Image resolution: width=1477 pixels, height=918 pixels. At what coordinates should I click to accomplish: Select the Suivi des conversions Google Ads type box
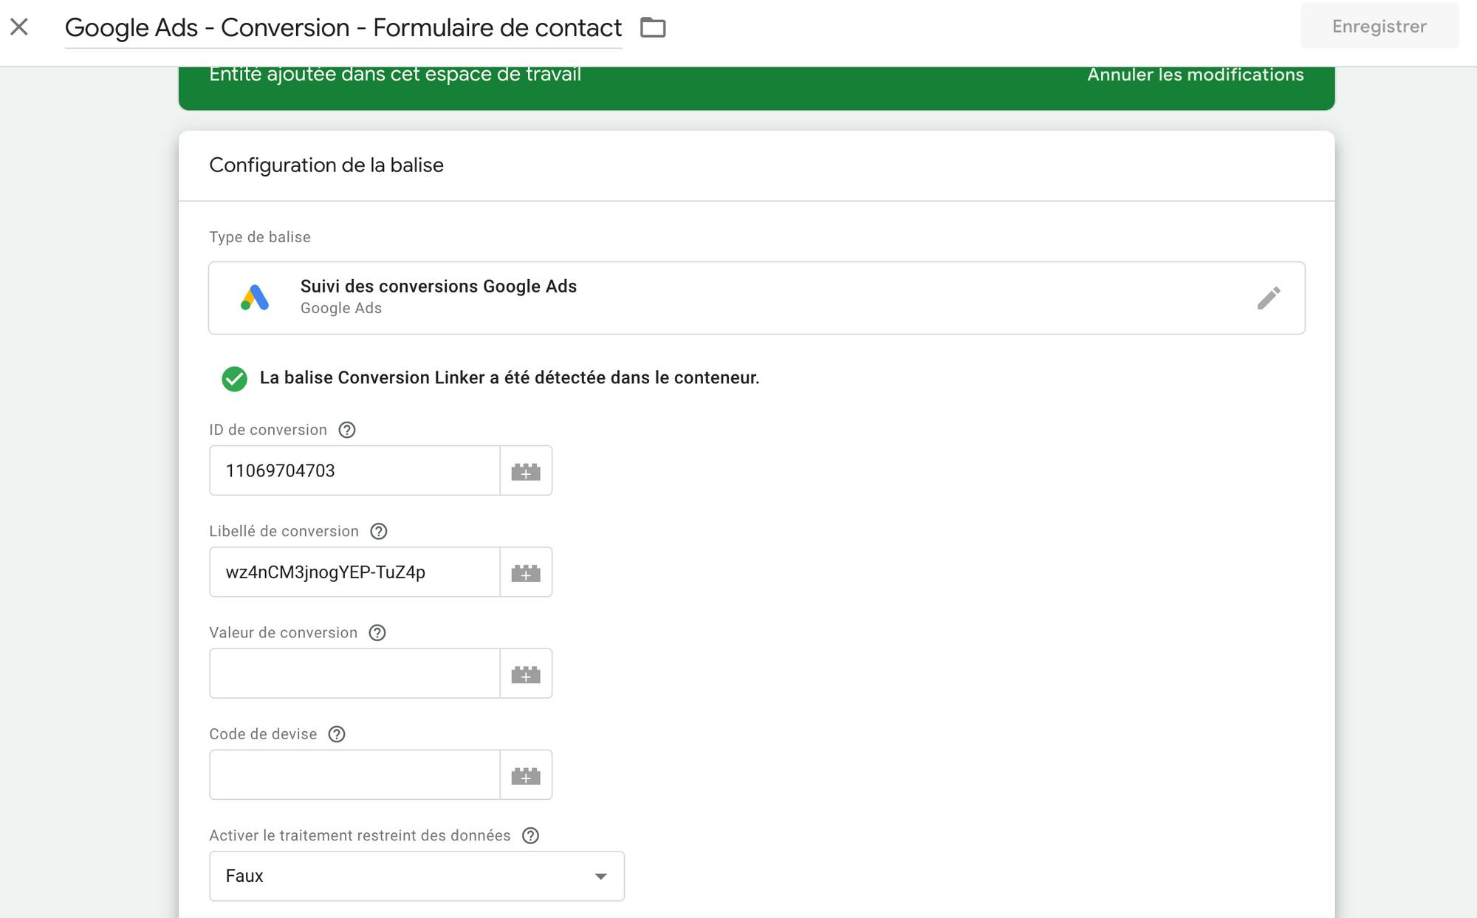point(757,298)
